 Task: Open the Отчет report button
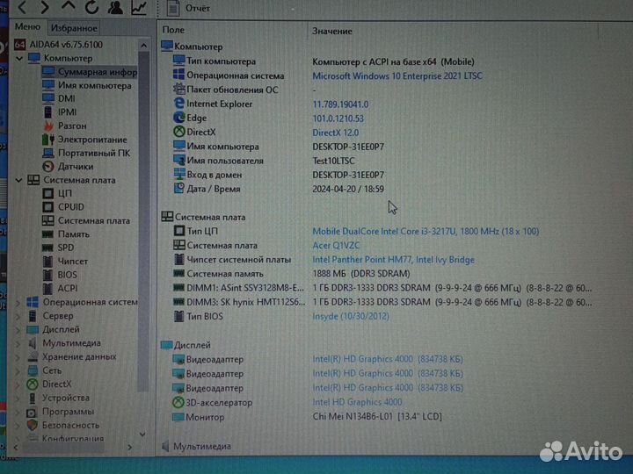pos(189,8)
